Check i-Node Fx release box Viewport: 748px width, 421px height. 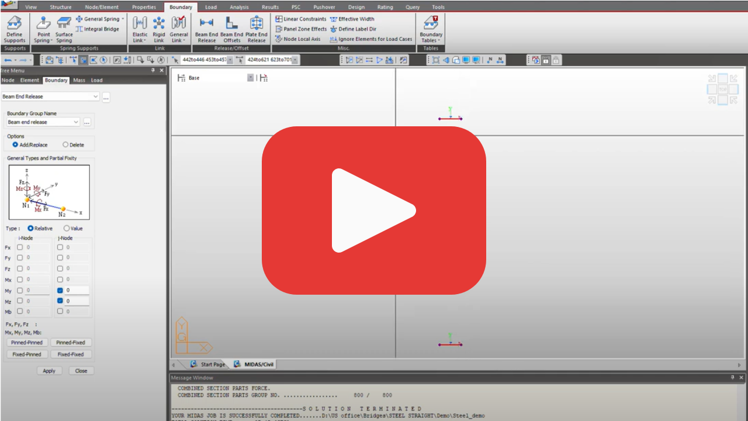(20, 247)
